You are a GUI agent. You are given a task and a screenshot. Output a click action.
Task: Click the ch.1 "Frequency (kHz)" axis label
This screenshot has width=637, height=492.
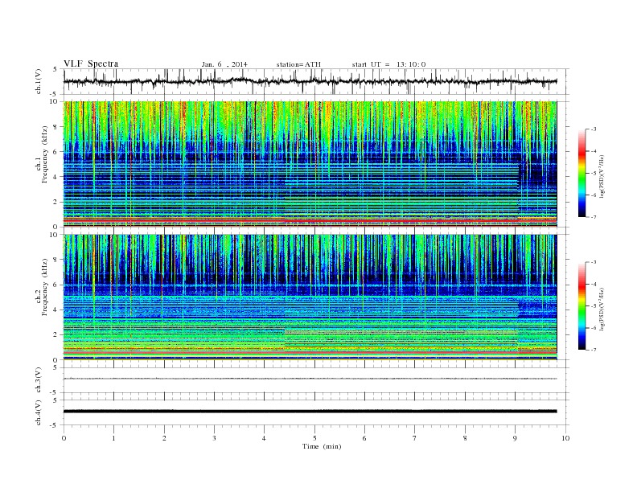[x=45, y=154]
